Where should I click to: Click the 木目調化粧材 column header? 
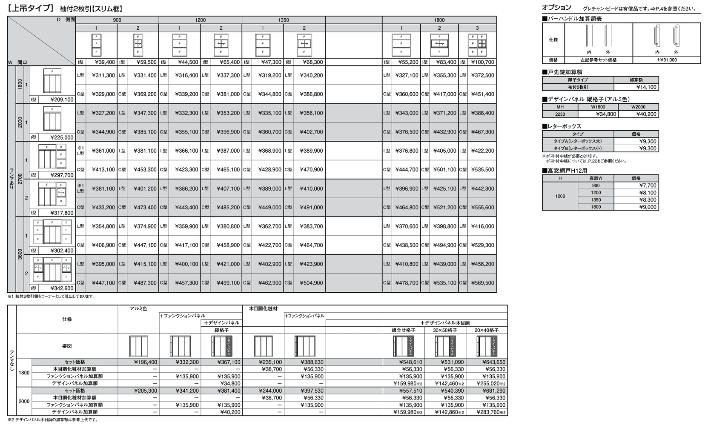point(264,308)
